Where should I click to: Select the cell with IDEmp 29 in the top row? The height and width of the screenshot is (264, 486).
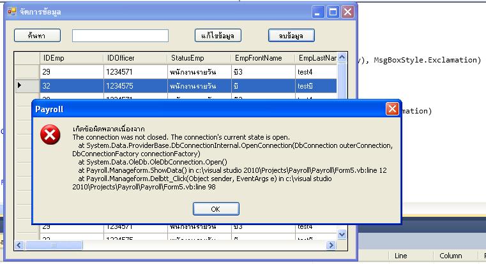[72, 72]
